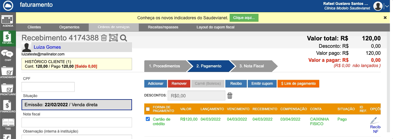The height and width of the screenshot is (139, 393).
Task: Click the Lançamento column header
Action: 212,109
